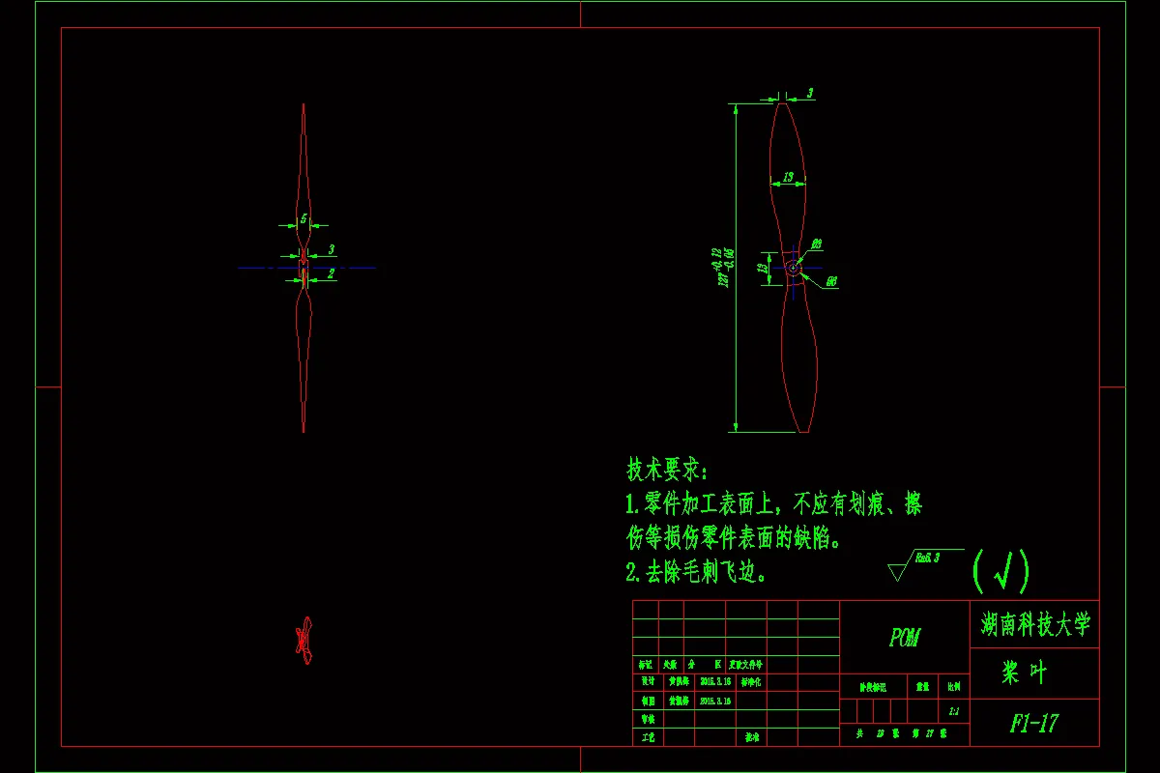Click the 阶段标记 header cell
The height and width of the screenshot is (773, 1160).
tap(873, 687)
